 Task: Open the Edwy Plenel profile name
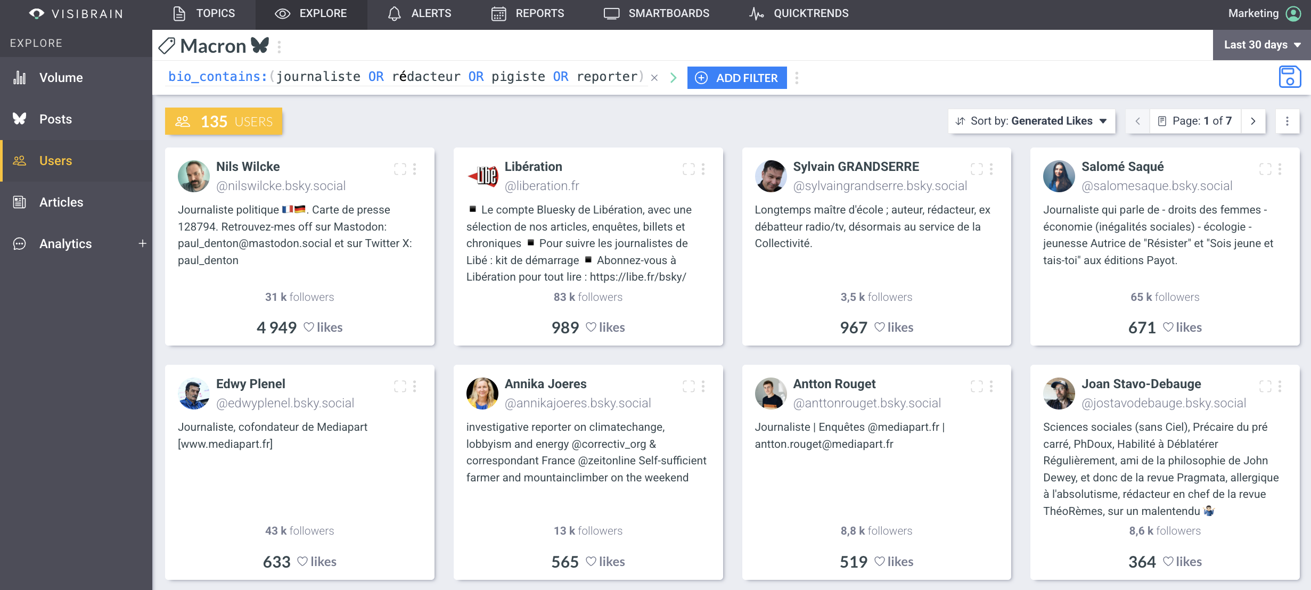coord(250,384)
